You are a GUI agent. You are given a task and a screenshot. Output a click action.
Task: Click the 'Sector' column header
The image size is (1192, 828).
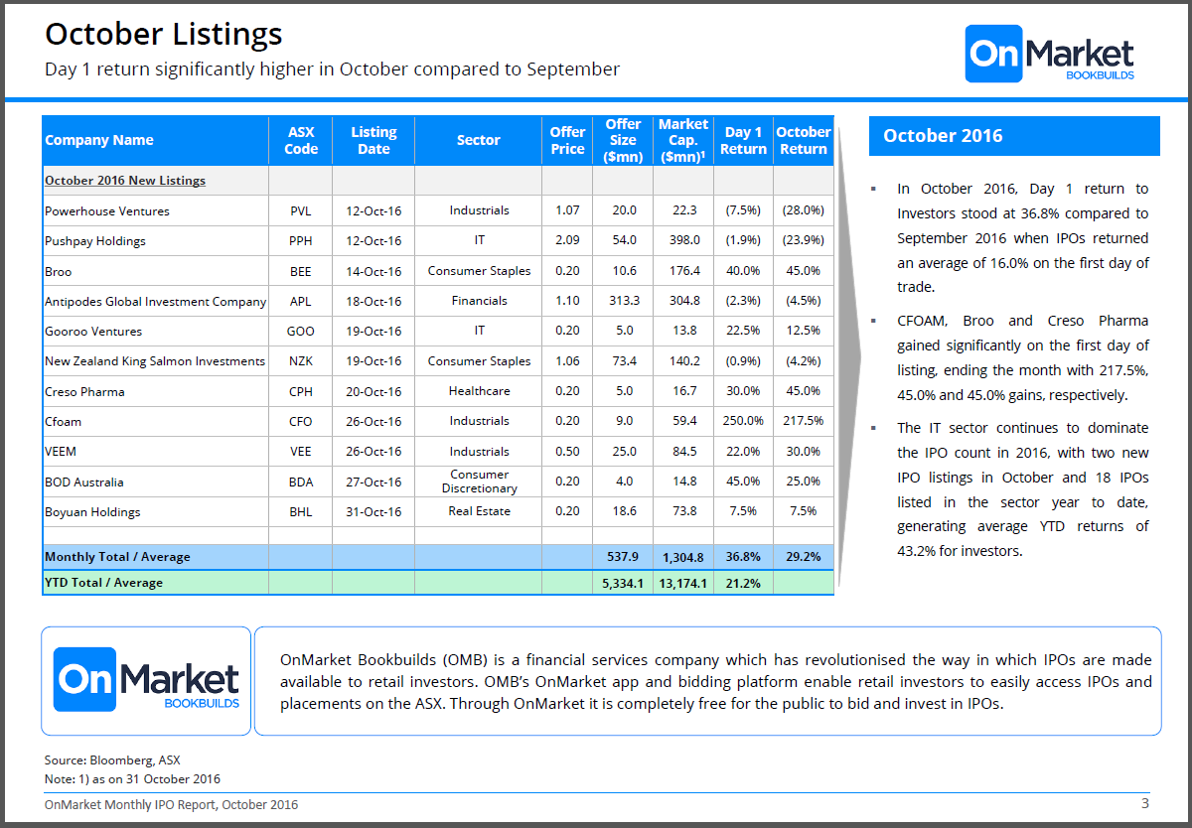pos(478,140)
